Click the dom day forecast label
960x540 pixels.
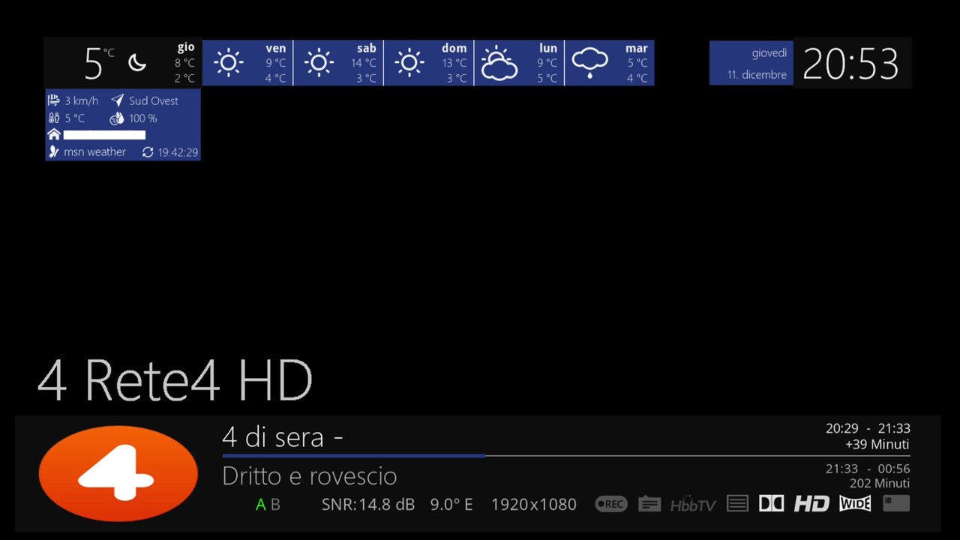tap(454, 48)
